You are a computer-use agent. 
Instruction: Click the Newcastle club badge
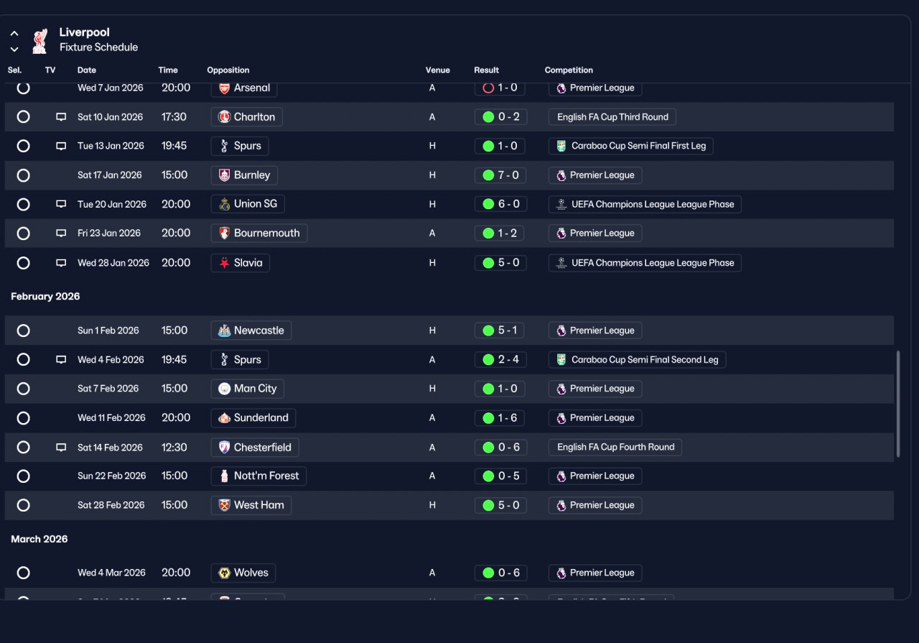click(x=225, y=330)
